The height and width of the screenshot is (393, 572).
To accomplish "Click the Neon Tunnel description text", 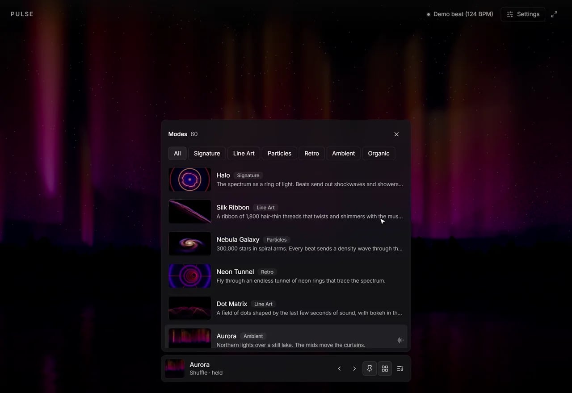I will 301,281.
